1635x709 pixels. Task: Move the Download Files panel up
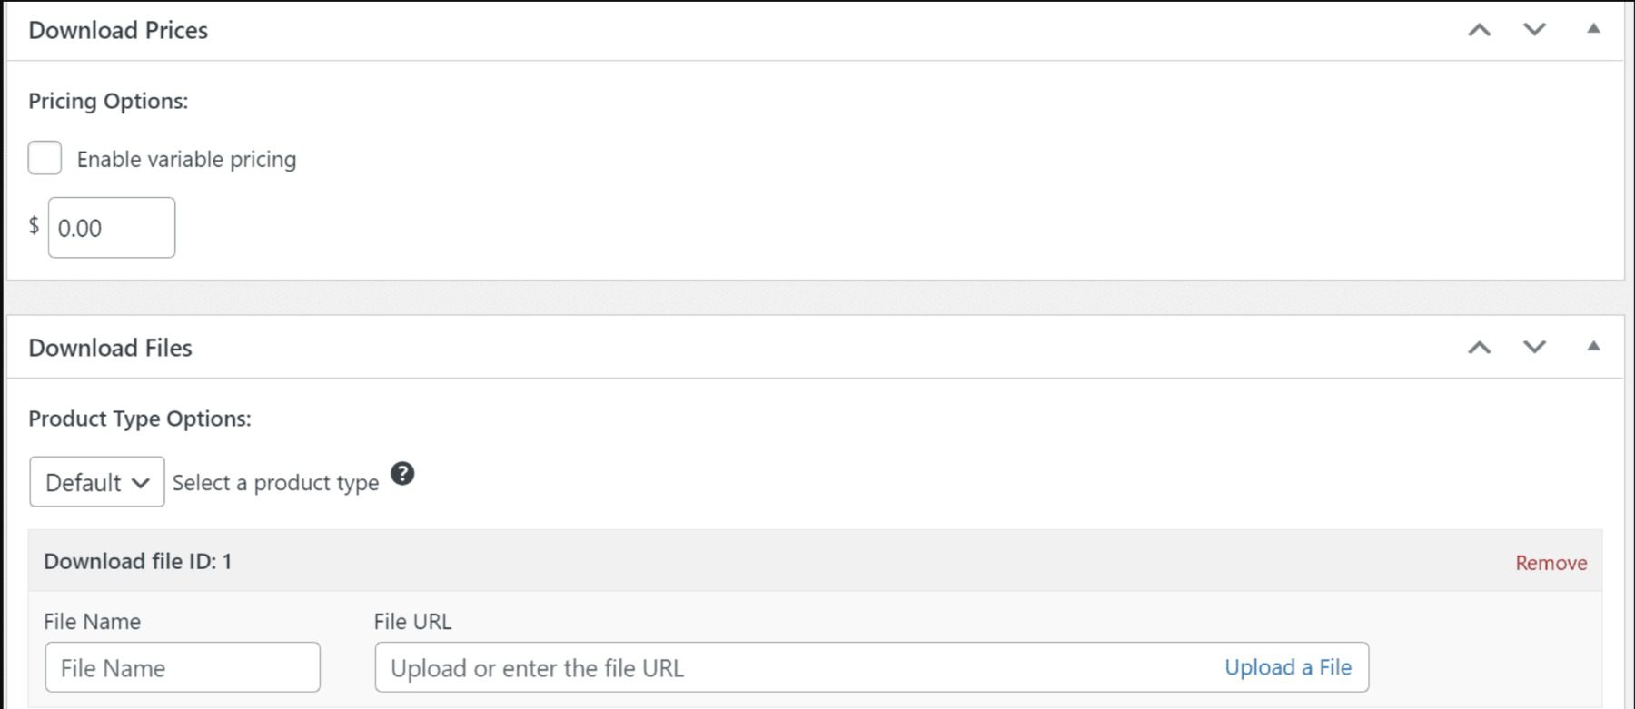[x=1481, y=347]
